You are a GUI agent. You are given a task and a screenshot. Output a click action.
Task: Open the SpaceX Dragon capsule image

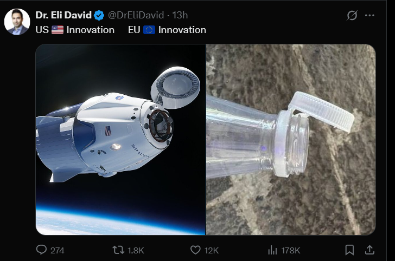click(120, 140)
